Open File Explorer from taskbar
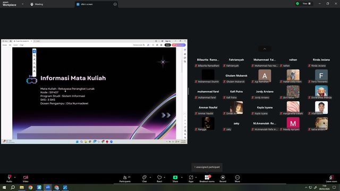The width and height of the screenshot is (340, 191). (22, 187)
